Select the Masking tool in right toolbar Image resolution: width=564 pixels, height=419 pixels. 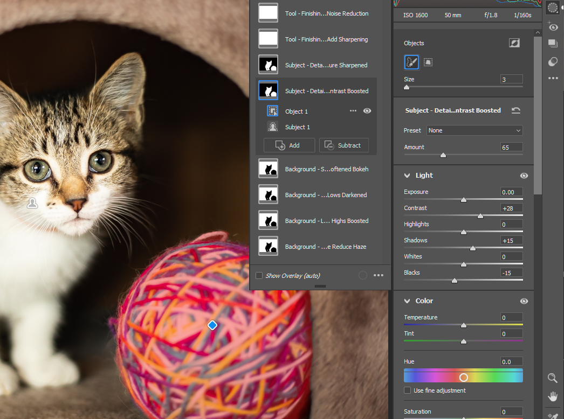(552, 7)
